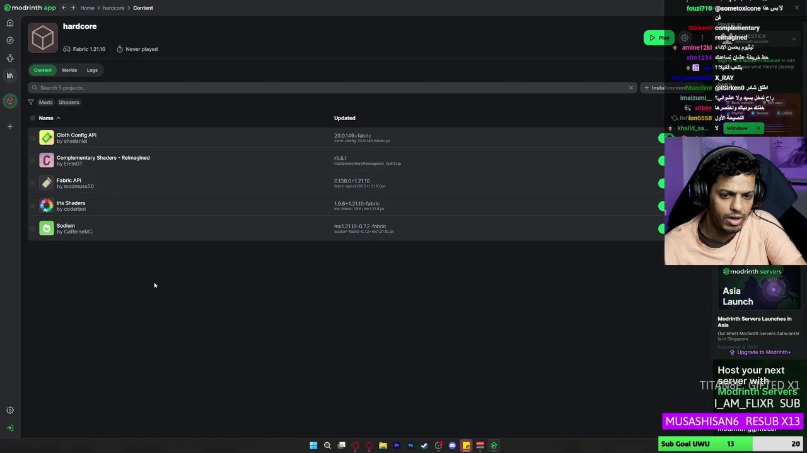
Task: Open instance settings gear next to Play
Action: point(684,38)
